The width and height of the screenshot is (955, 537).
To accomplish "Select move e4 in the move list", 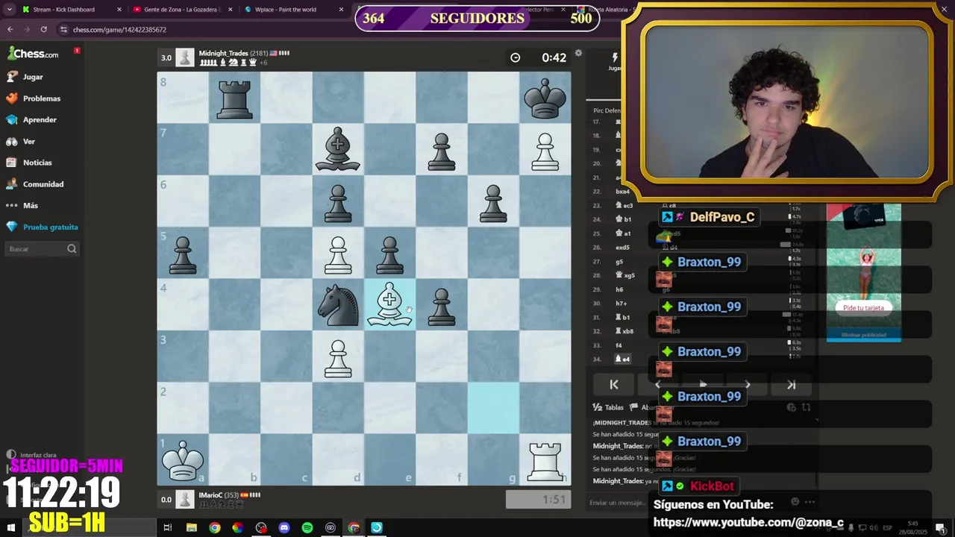I will 623,359.
